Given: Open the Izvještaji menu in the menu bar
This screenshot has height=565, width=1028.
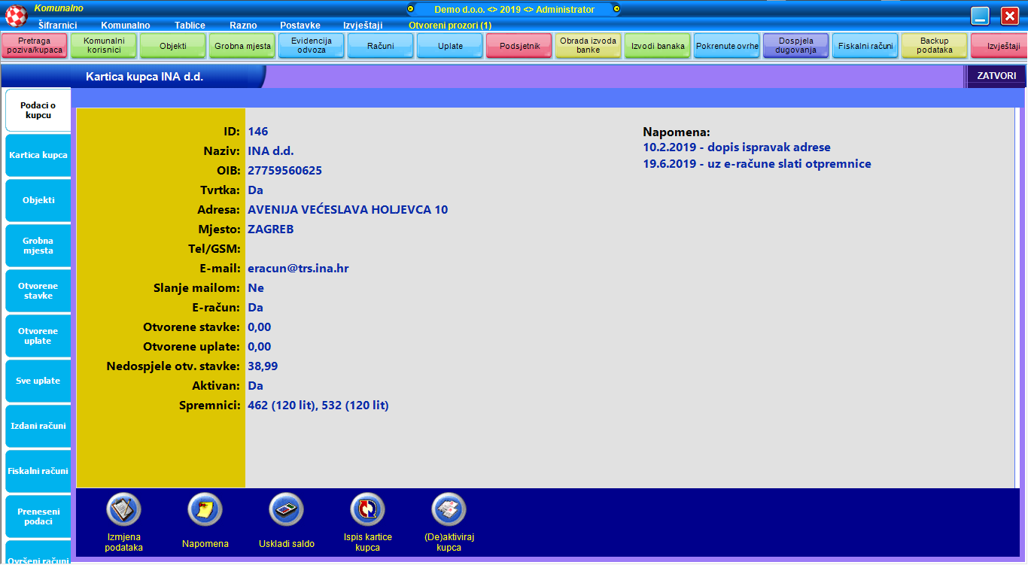Looking at the screenshot, I should [363, 25].
